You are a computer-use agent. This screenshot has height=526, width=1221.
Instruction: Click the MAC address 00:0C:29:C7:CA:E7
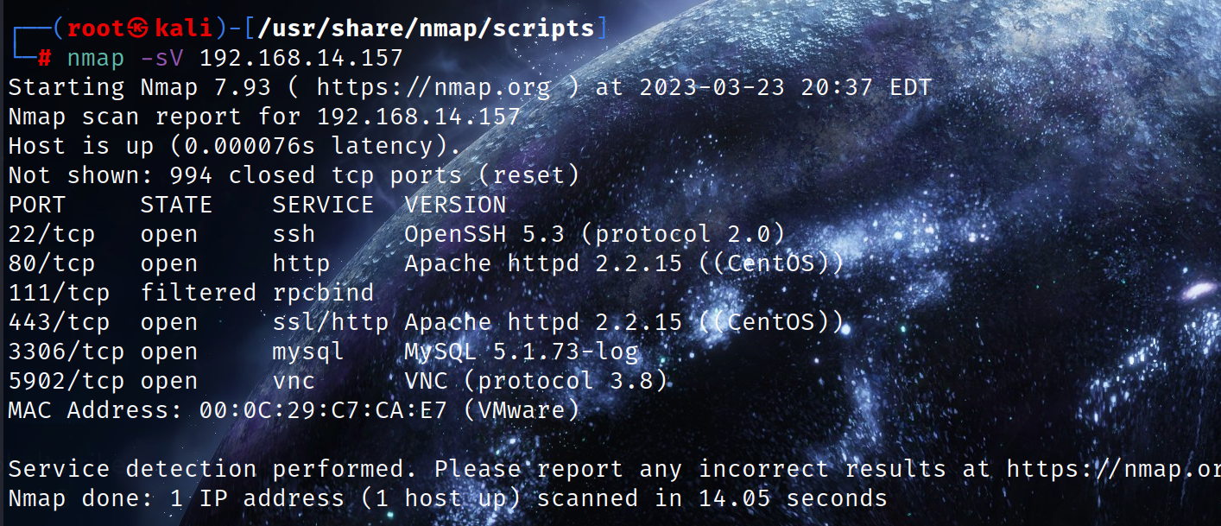pos(323,410)
